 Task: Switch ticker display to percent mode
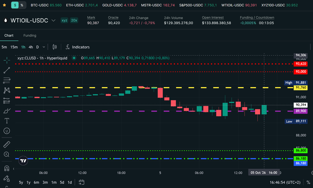22,5
